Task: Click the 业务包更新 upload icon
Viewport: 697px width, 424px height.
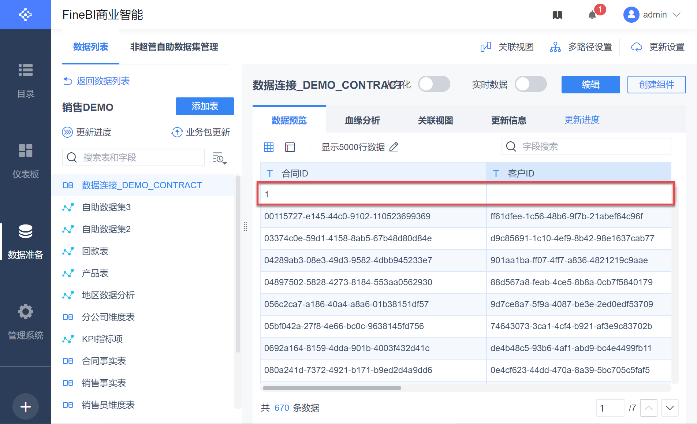Action: [177, 132]
